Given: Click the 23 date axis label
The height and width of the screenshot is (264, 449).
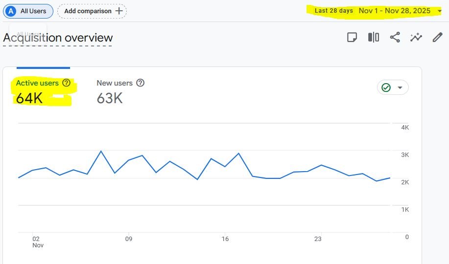Looking at the screenshot, I should [318, 239].
